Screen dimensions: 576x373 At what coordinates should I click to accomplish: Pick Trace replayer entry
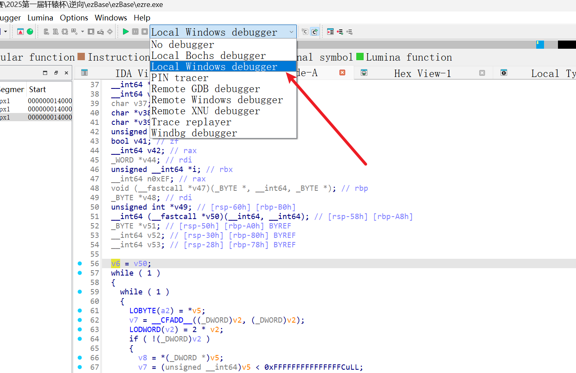[223, 122]
